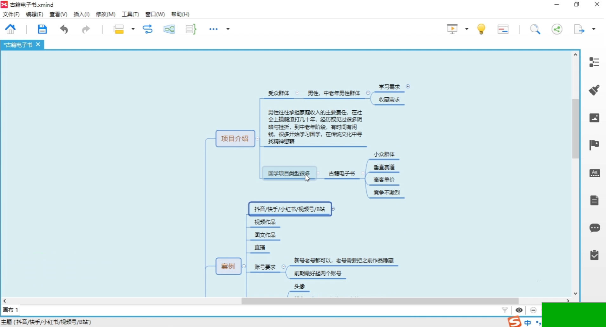This screenshot has width=606, height=327.
Task: Collapse the 国学项目类型很多 branch
Action: point(318,173)
